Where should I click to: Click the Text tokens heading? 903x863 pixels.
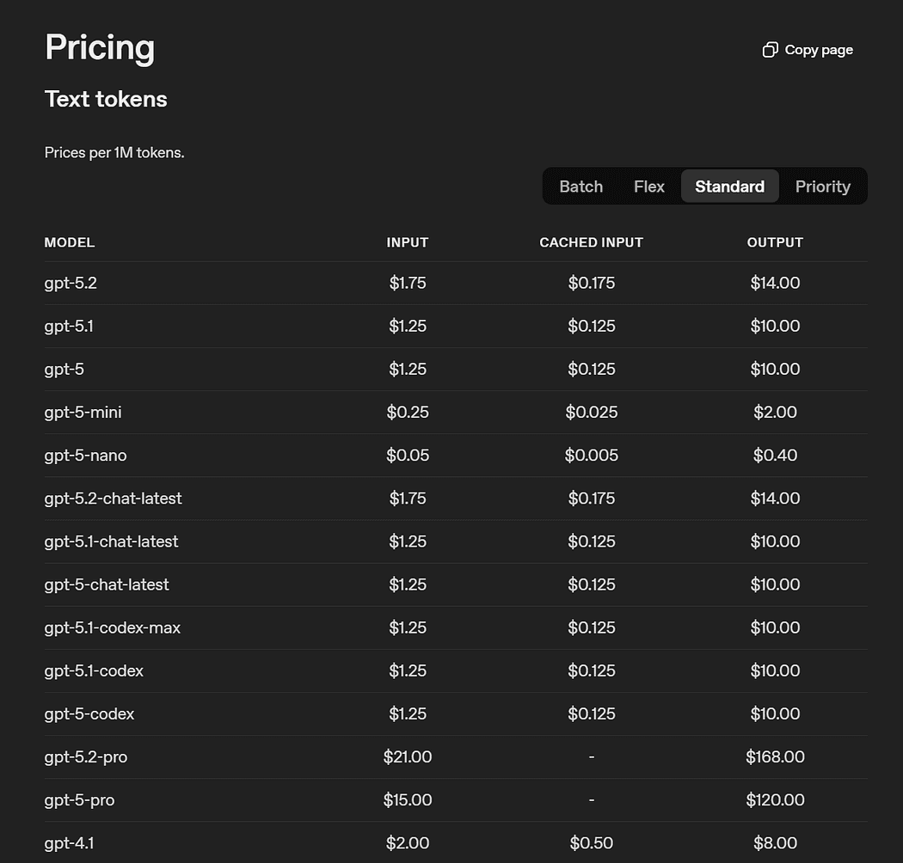tap(106, 99)
